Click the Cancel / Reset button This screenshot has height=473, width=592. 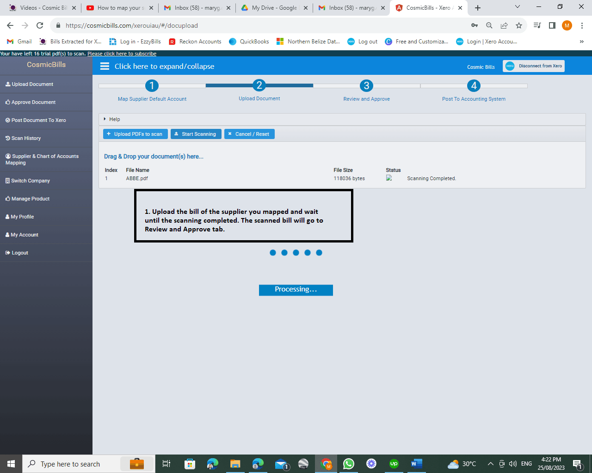click(x=249, y=134)
